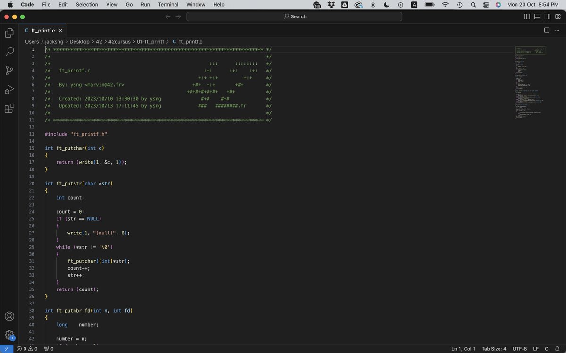This screenshot has height=353, width=566.
Task: Open Dropbox icon in macOS menu bar
Action: [x=331, y=4]
